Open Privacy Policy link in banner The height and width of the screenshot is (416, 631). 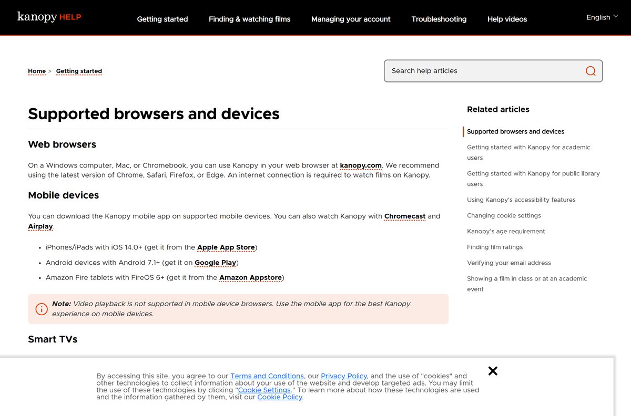pos(344,376)
